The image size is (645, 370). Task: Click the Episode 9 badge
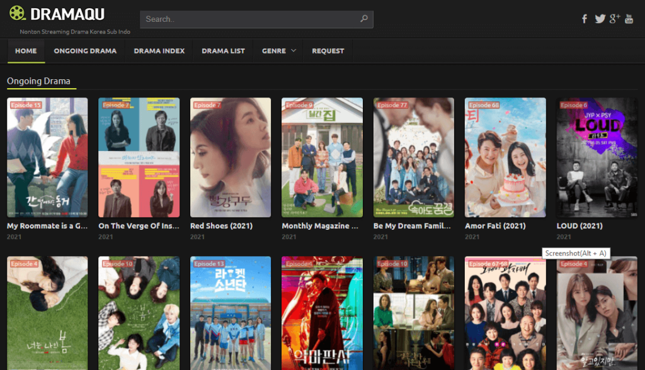tap(299, 105)
